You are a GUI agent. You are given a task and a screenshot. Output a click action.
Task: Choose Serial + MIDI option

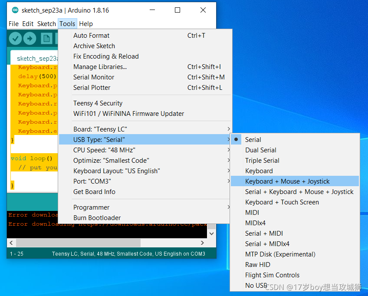(295, 234)
